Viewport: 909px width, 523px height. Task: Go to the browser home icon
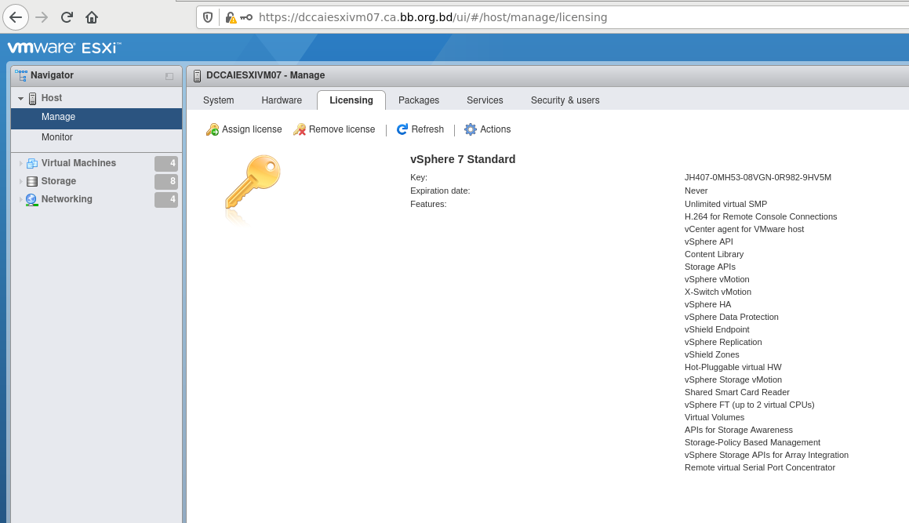click(92, 17)
